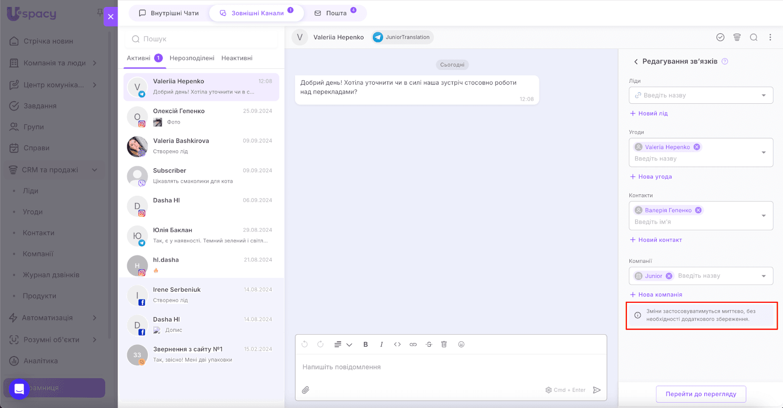Apply italic formatting in message editor
Screen dimensions: 783x408
(x=381, y=344)
